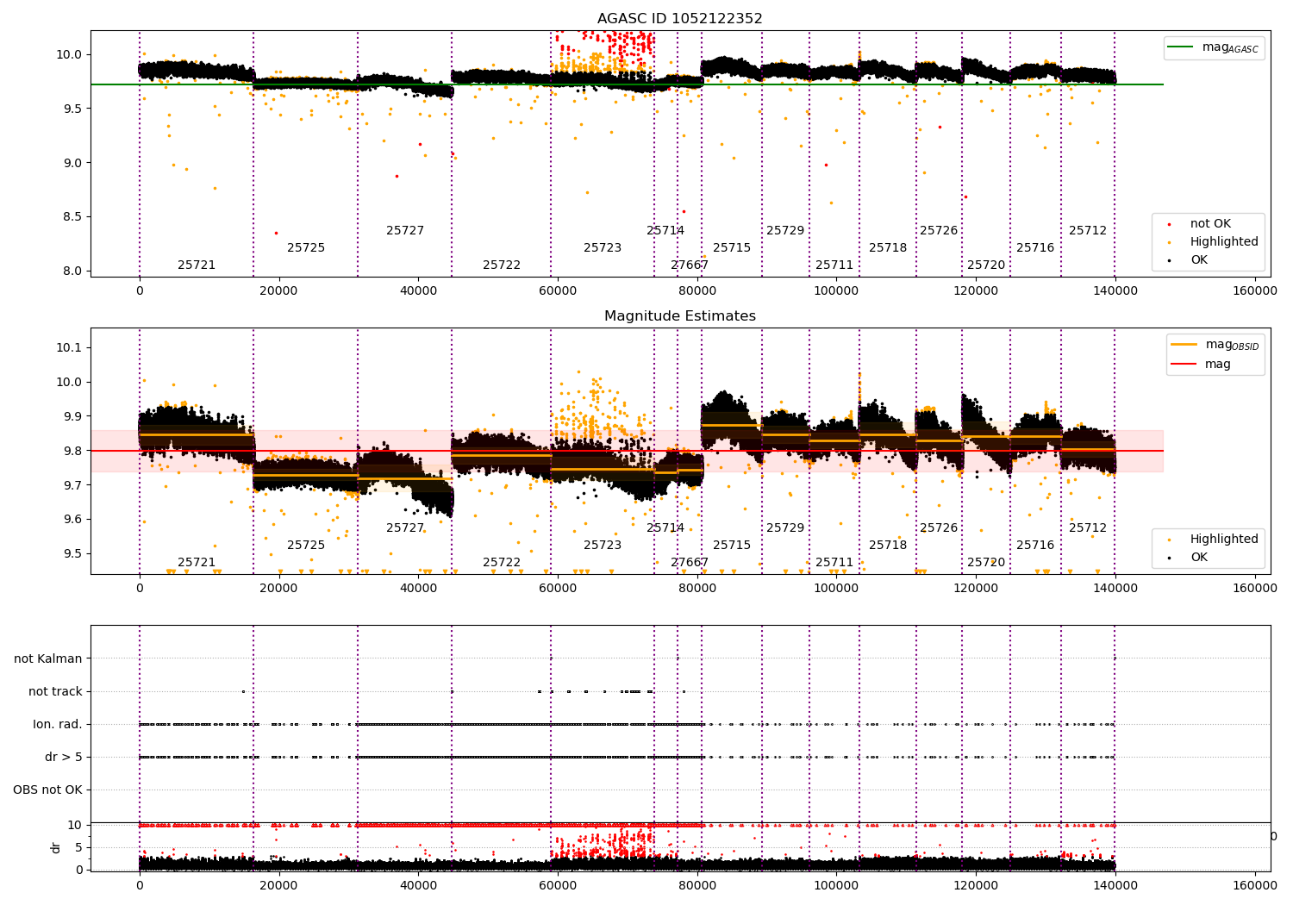Click the 8.5 y-axis tick label
This screenshot has width=1293, height=905.
pyautogui.click(x=73, y=217)
